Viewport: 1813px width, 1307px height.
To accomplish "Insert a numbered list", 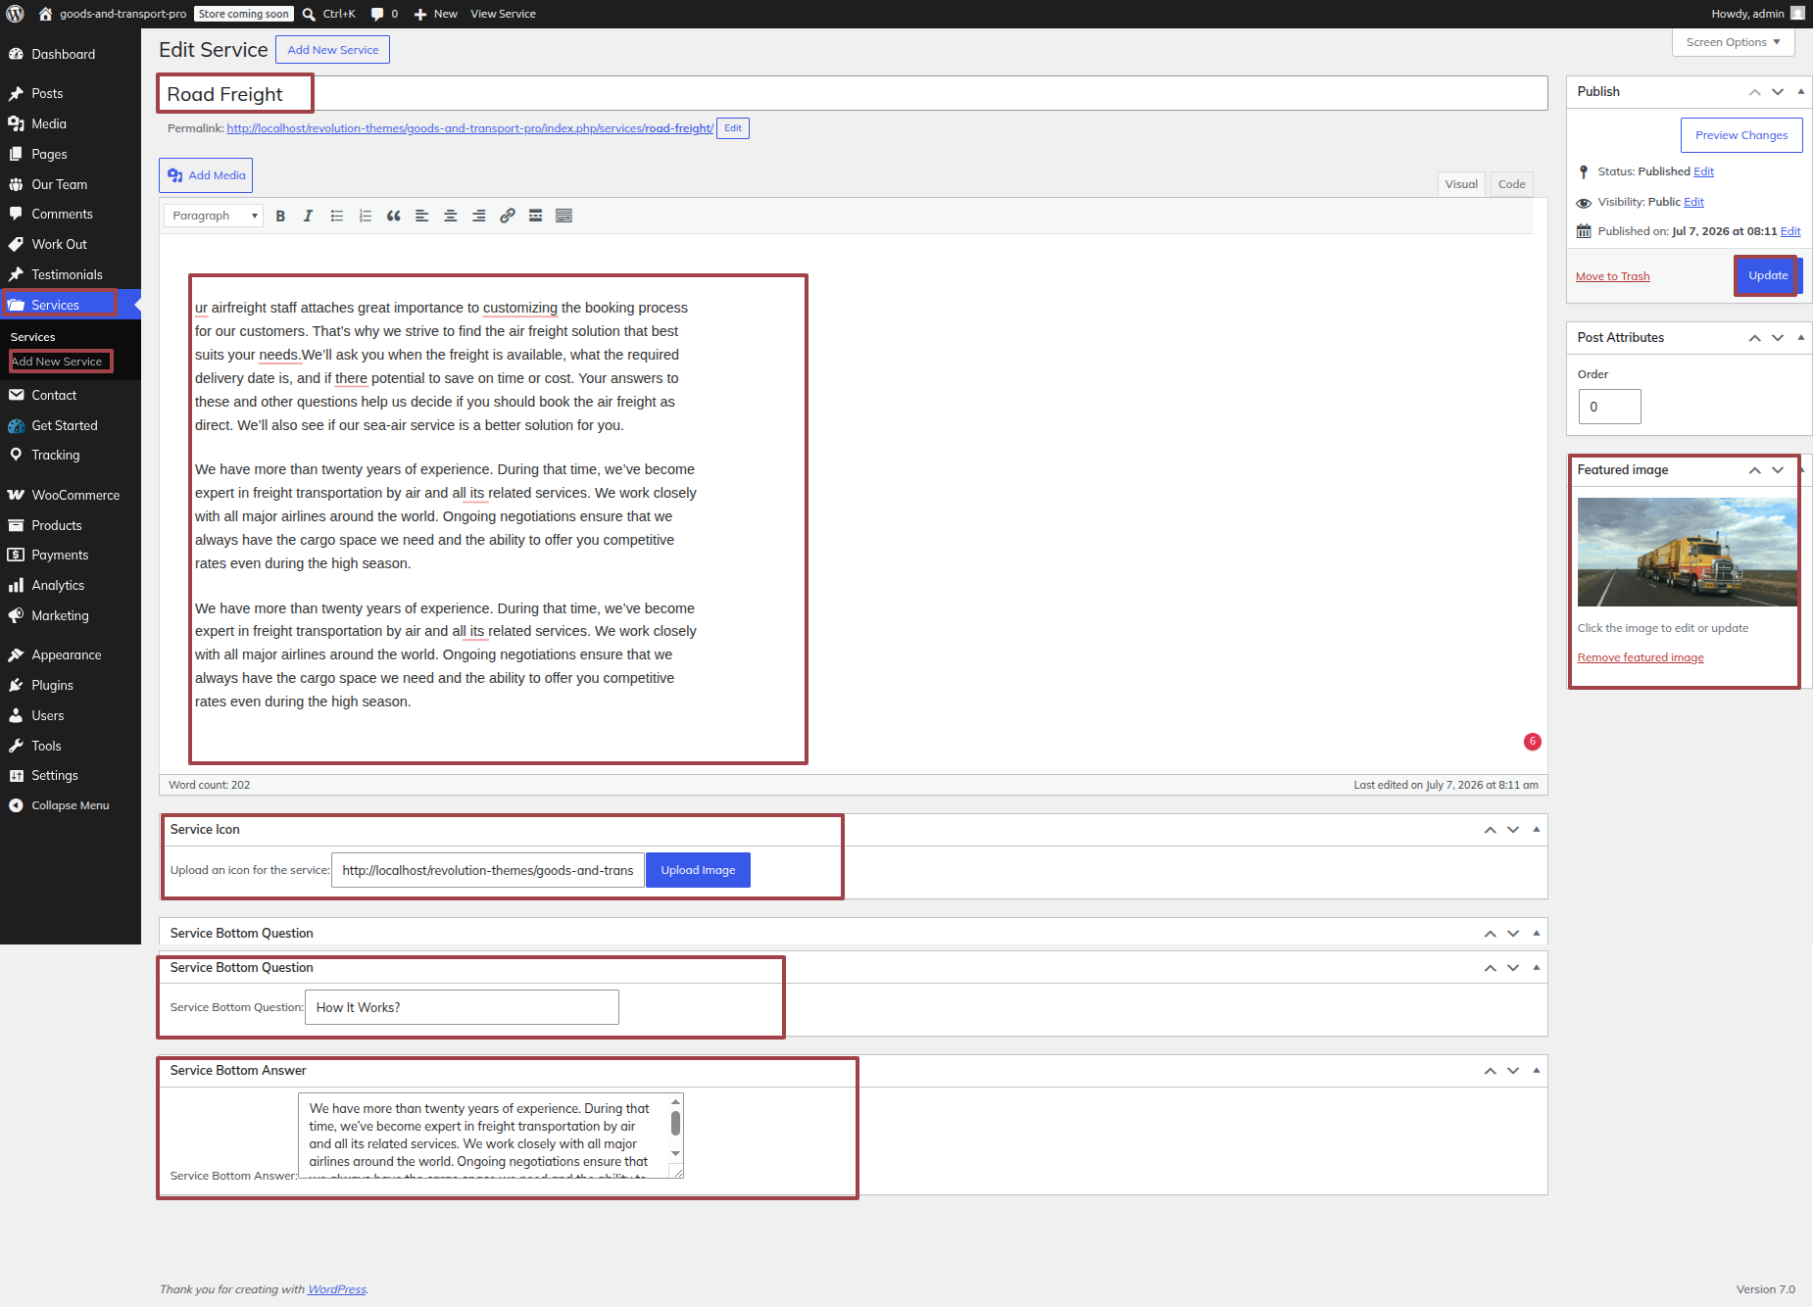I will 365,216.
